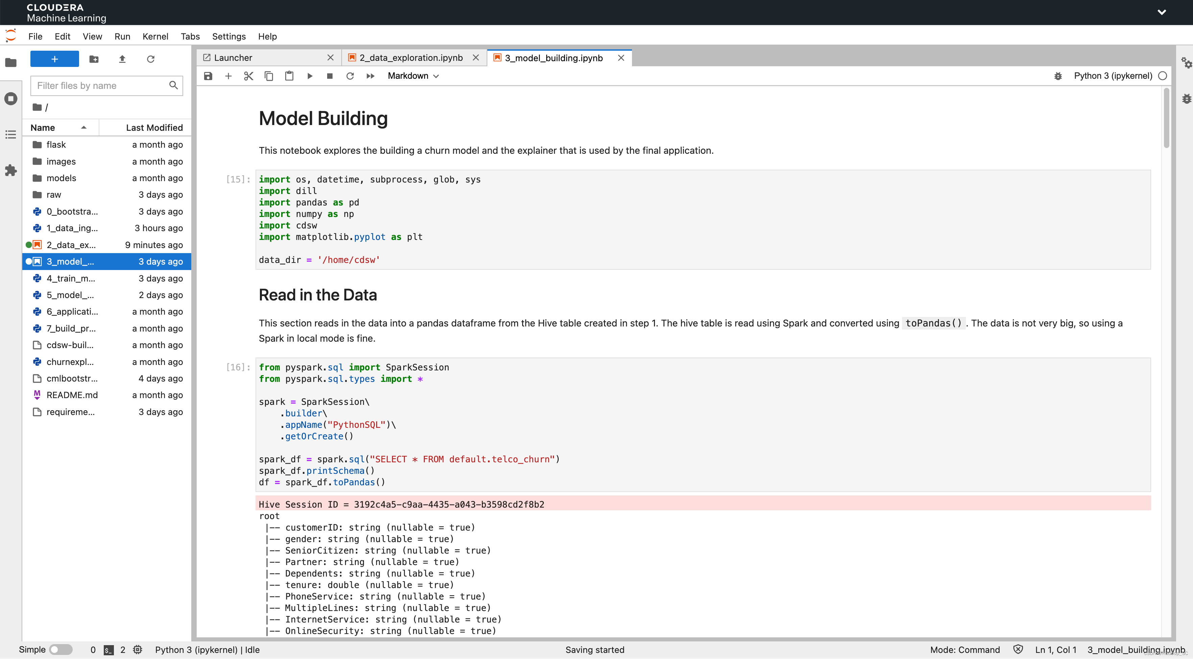
Task: Open the Table of Contents sidebar
Action: tap(11, 135)
